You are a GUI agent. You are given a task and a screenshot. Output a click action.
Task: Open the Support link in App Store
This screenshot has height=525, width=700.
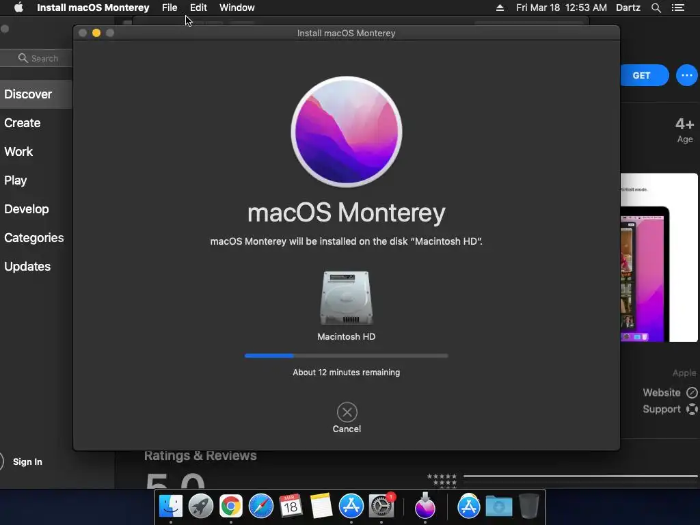click(x=662, y=409)
